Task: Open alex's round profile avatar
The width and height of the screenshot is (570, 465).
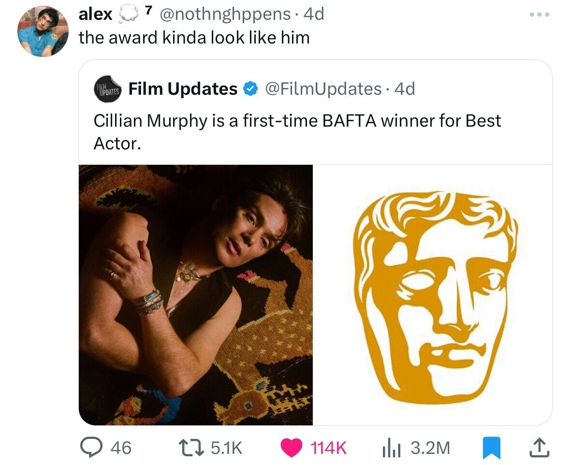Action: 43,32
